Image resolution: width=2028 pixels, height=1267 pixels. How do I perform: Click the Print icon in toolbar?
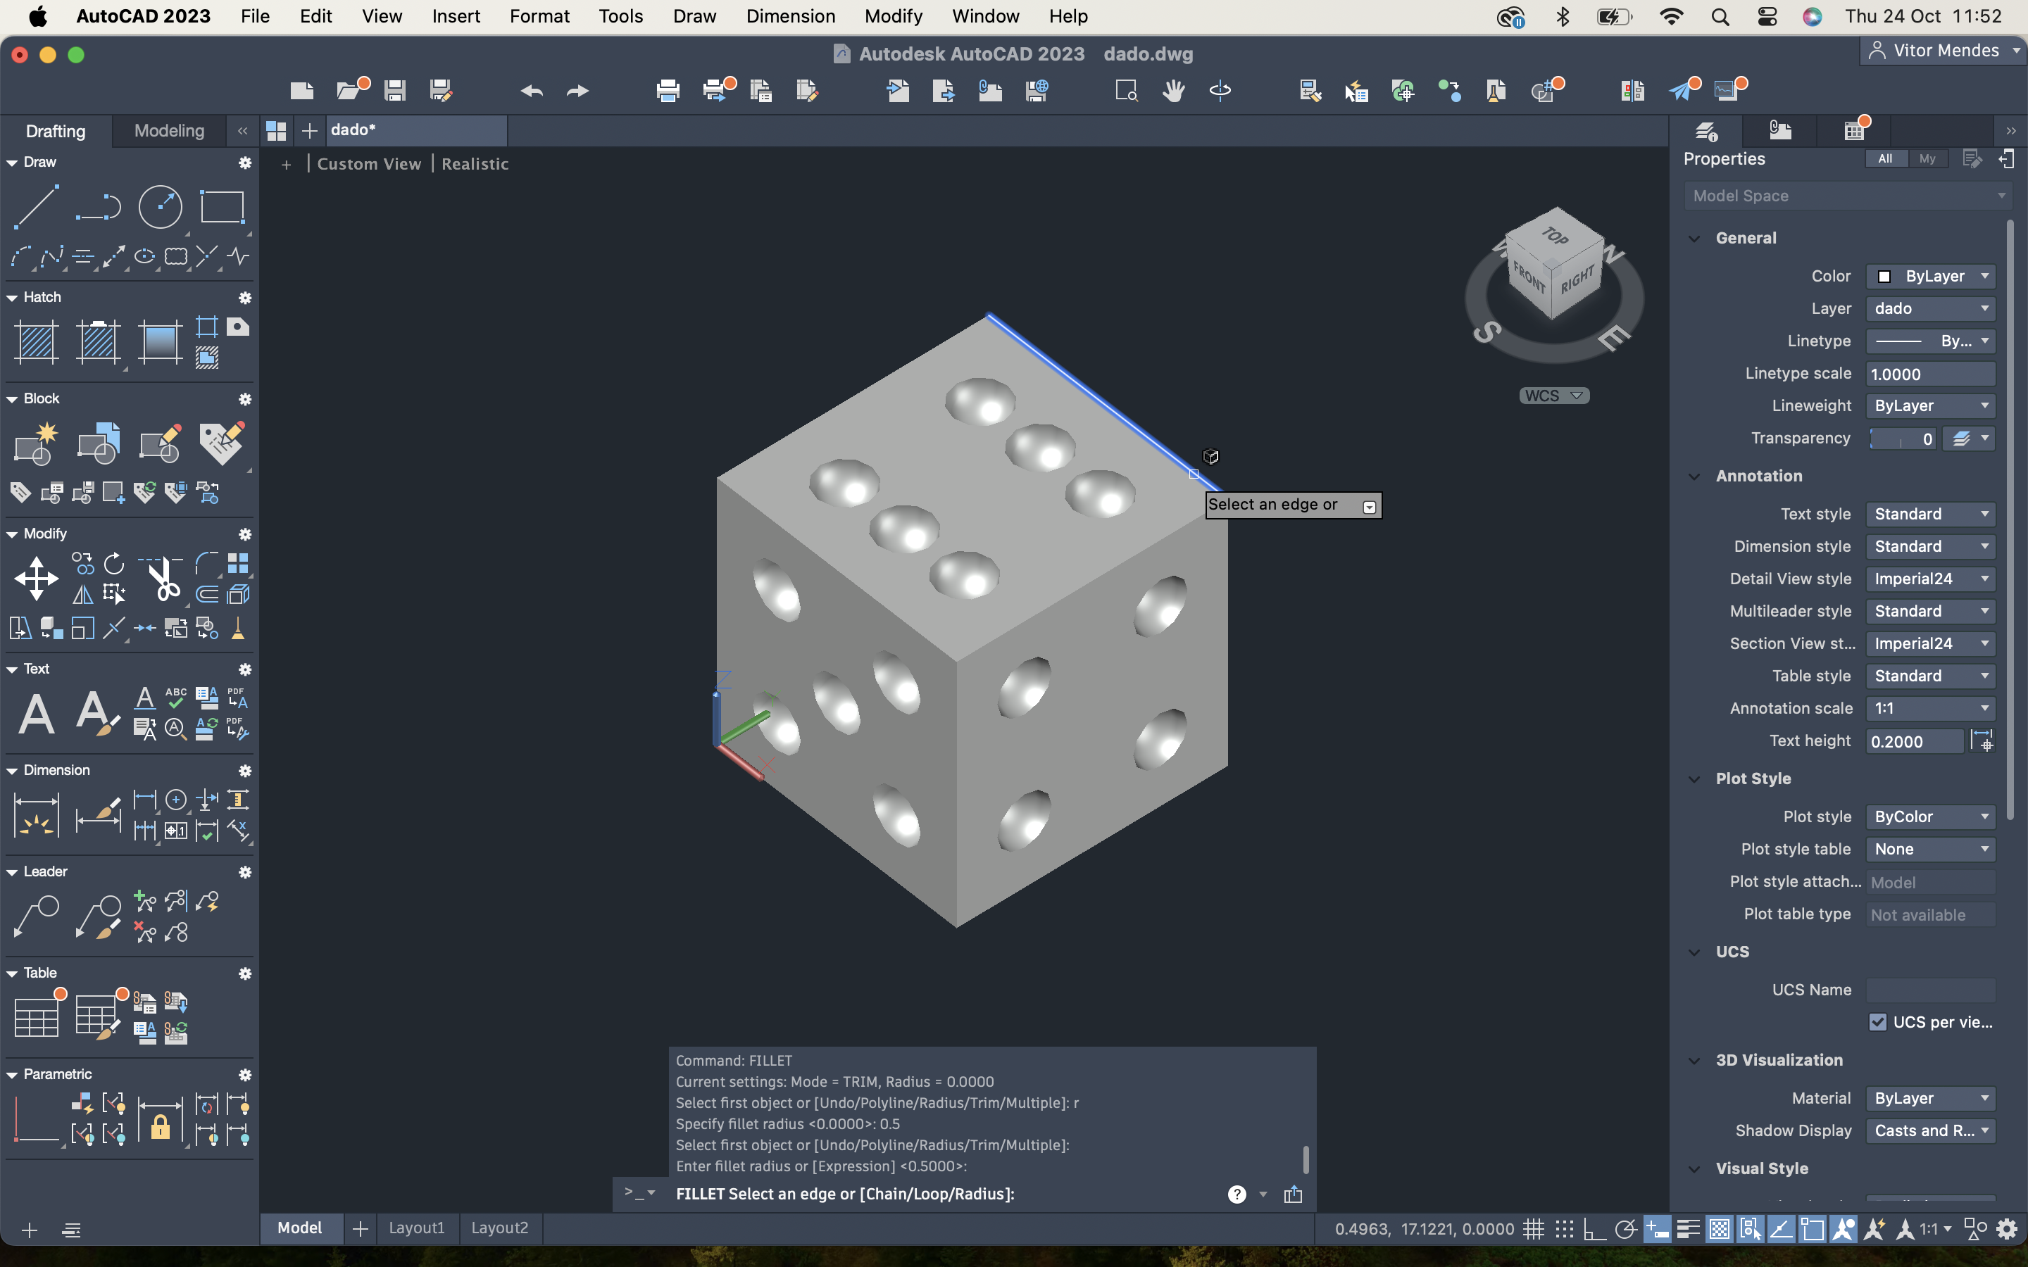pos(668,91)
